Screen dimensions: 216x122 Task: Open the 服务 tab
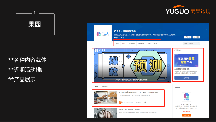pyautogui.click(x=155, y=43)
